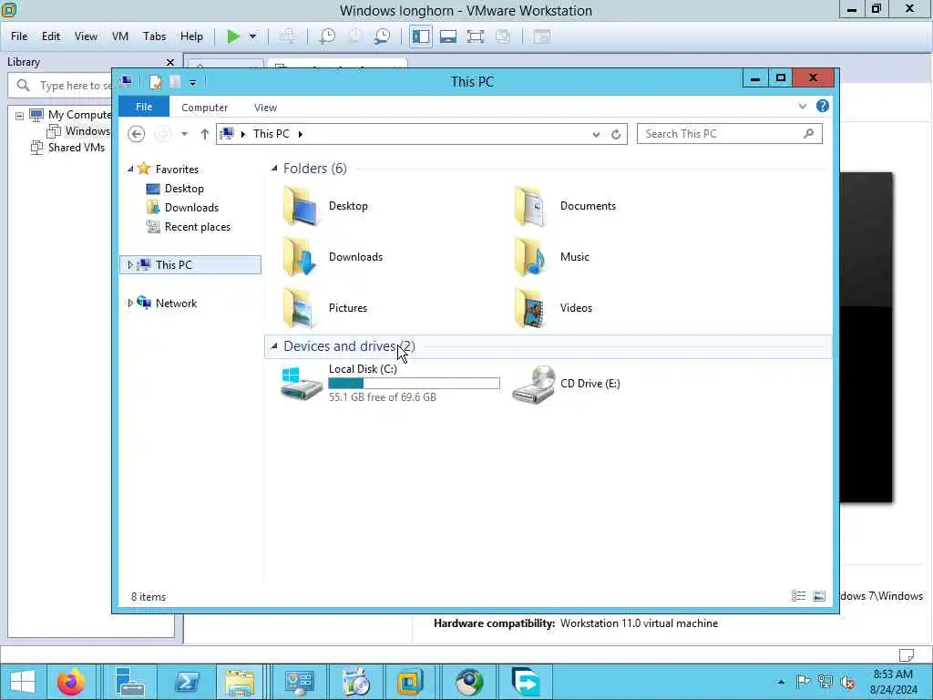Enter full screen mode in VMware

(x=476, y=36)
